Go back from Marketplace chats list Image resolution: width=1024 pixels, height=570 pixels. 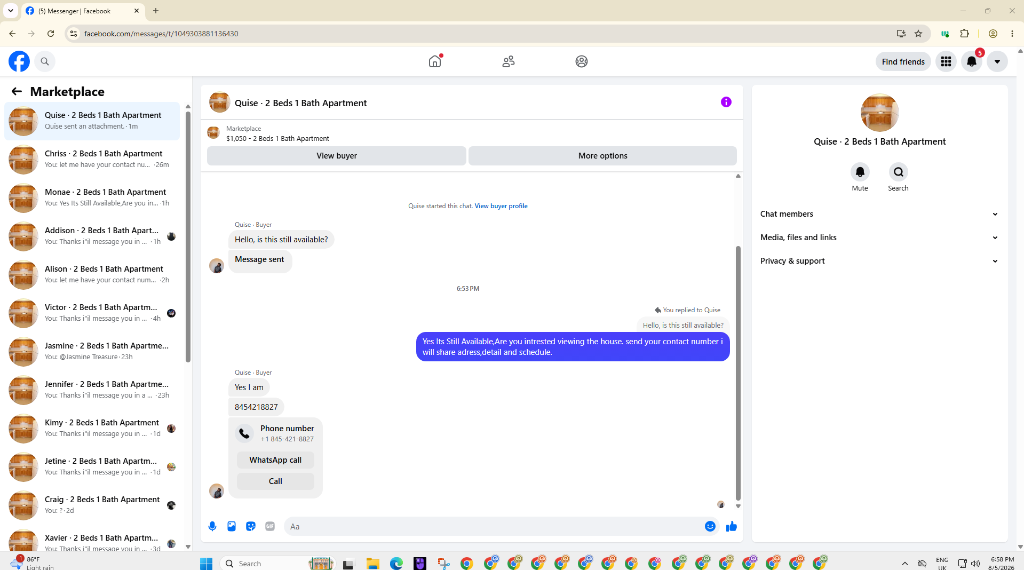(17, 91)
